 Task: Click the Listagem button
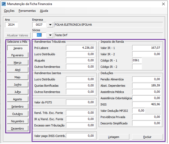coord(114,137)
